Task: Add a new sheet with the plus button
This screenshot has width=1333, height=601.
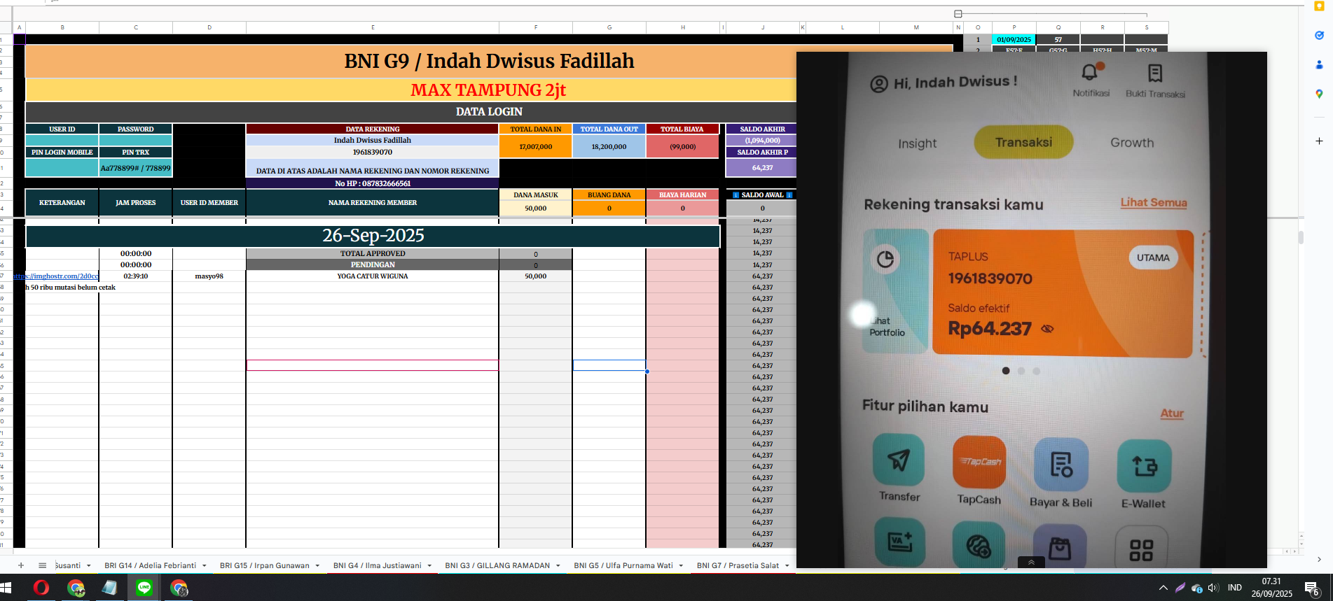Action: click(x=21, y=565)
